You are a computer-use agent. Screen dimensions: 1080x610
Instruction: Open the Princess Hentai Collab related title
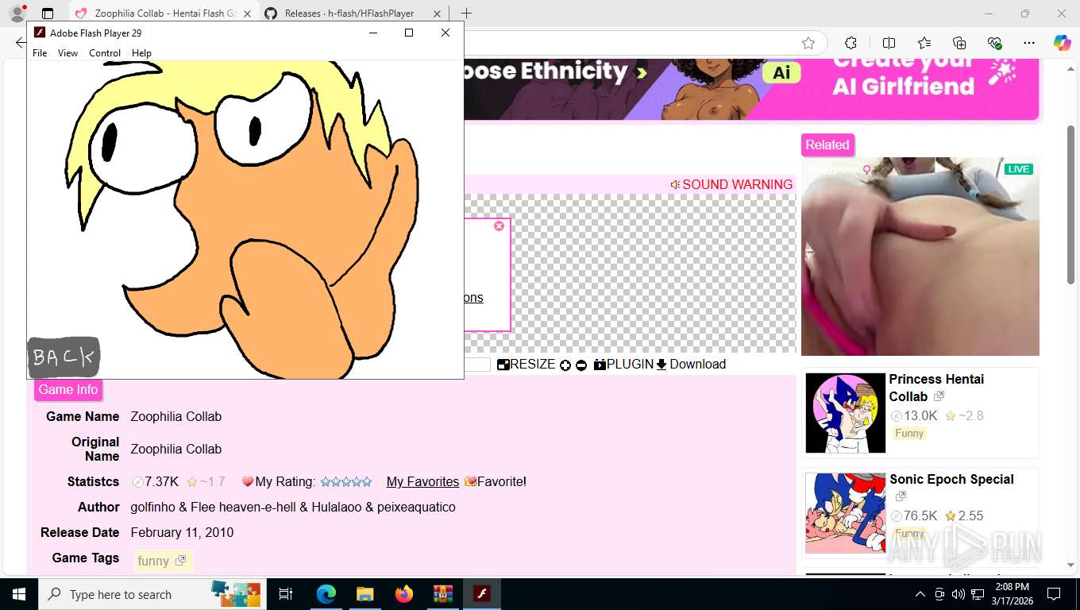click(x=936, y=388)
